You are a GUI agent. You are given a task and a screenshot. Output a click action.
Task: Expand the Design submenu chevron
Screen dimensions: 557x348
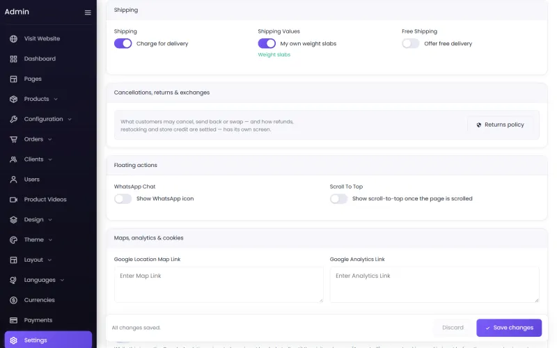(50, 220)
